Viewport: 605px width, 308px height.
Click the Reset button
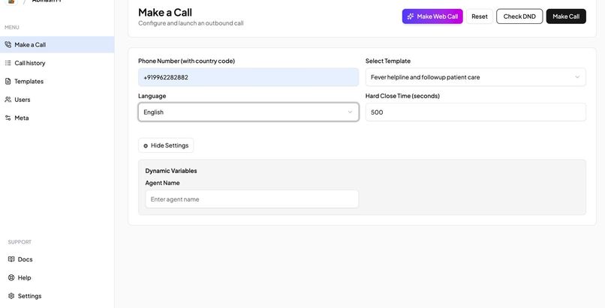(480, 16)
